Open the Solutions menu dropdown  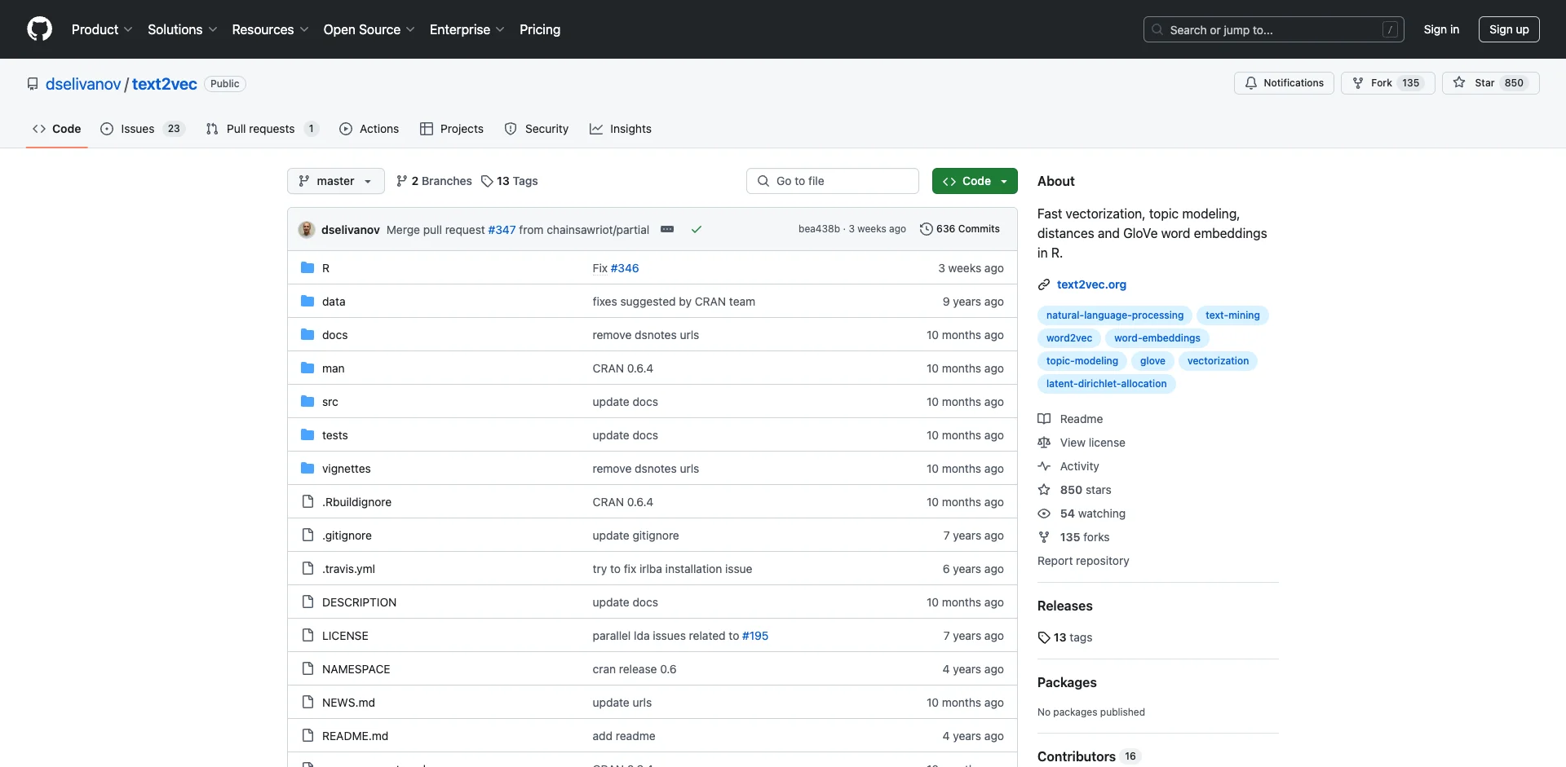point(183,29)
